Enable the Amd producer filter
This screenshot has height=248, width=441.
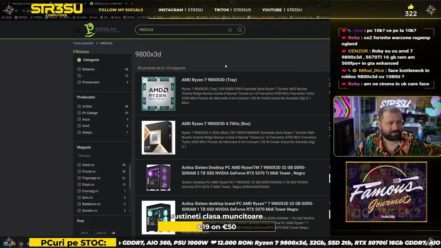79,126
